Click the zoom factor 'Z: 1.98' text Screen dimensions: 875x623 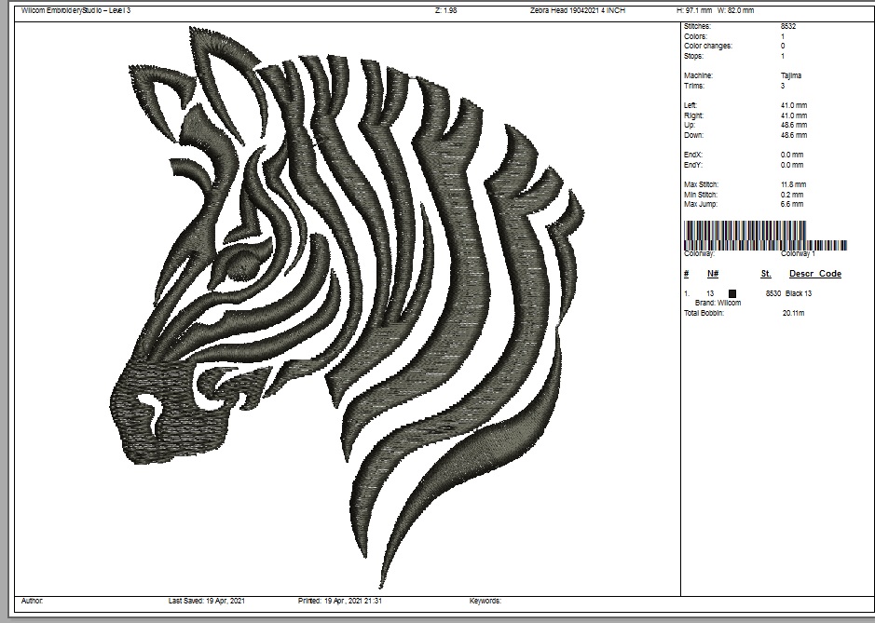click(x=445, y=10)
